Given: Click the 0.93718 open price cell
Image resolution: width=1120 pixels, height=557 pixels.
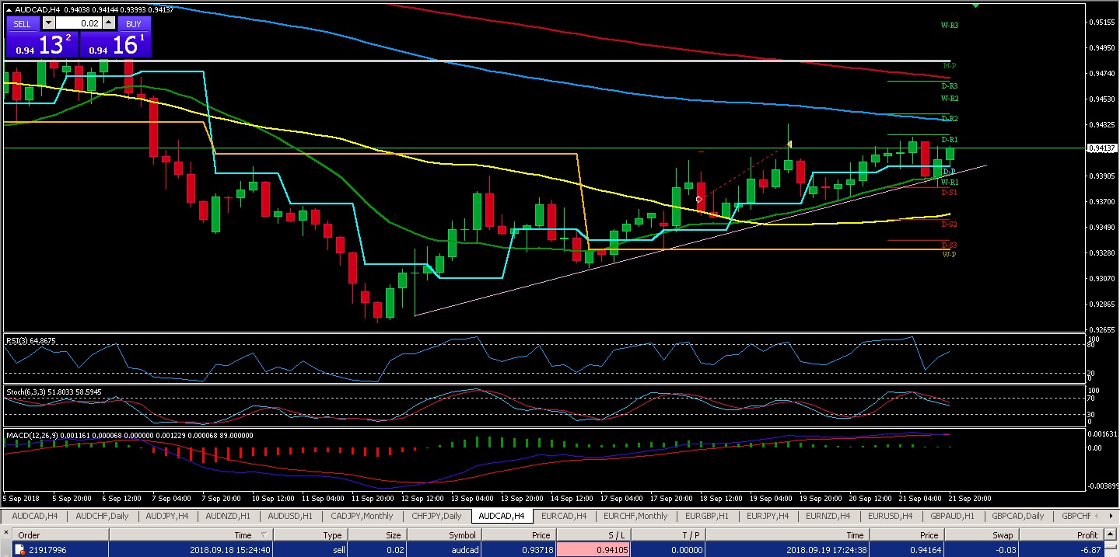Looking at the screenshot, I should [x=520, y=550].
